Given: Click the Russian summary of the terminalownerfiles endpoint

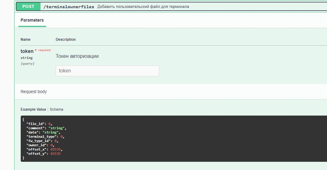Looking at the screenshot, I should pos(143,7).
